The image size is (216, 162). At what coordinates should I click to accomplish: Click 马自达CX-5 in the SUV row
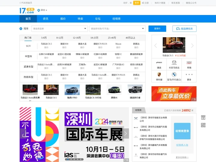(x=46, y=44)
